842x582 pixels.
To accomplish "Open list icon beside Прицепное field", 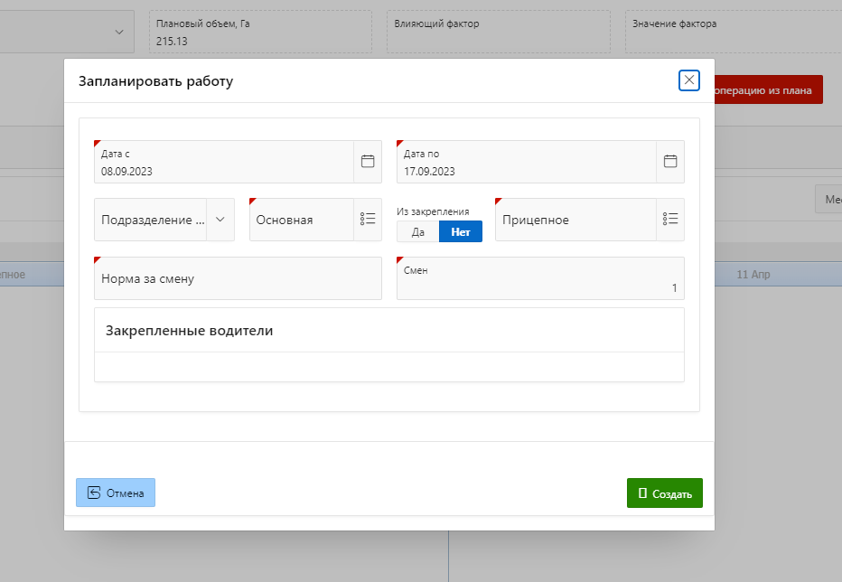I will click(669, 220).
